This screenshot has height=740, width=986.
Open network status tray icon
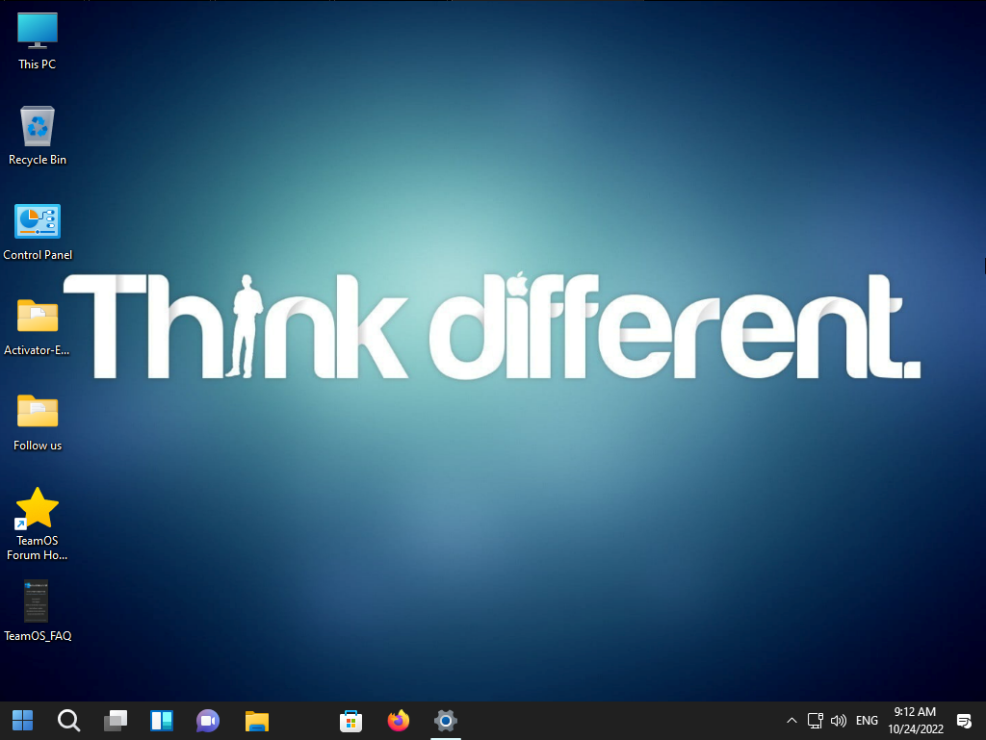815,721
